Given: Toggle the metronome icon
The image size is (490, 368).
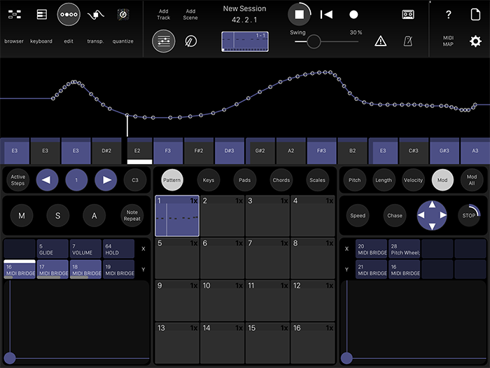Looking at the screenshot, I should pos(408,41).
